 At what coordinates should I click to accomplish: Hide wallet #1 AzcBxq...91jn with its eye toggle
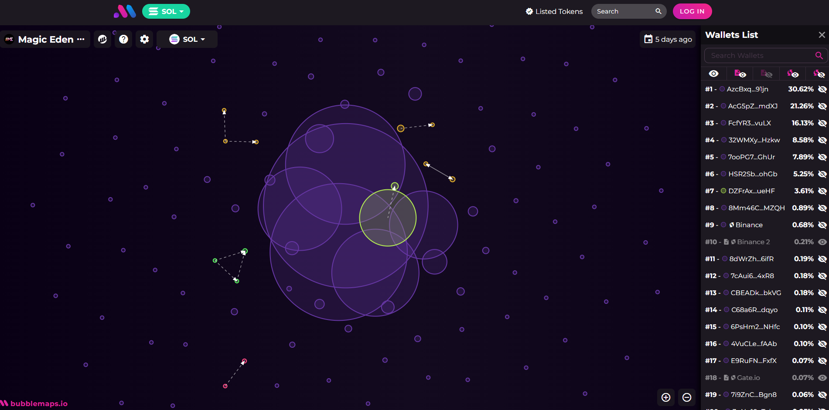coord(822,89)
